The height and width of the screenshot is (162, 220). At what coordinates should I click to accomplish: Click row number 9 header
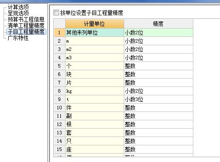(x=59, y=99)
